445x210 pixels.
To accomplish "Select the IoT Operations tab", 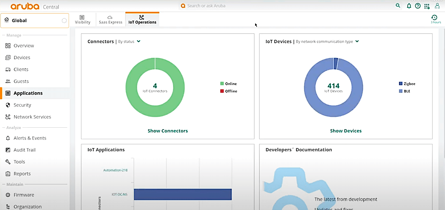I will pos(142,19).
